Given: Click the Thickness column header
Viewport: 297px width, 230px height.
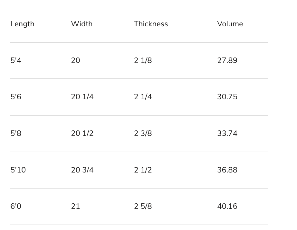Looking at the screenshot, I should coord(151,24).
